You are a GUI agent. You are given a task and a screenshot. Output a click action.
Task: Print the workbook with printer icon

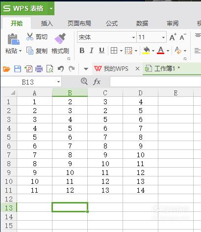tap(39, 69)
